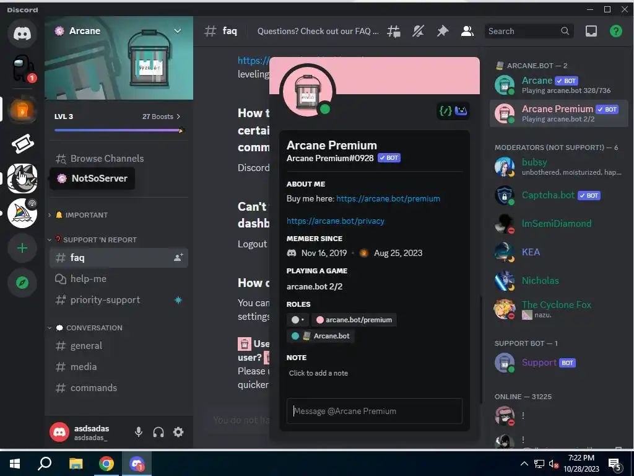Open bubsy's profile in member list

[x=559, y=167]
